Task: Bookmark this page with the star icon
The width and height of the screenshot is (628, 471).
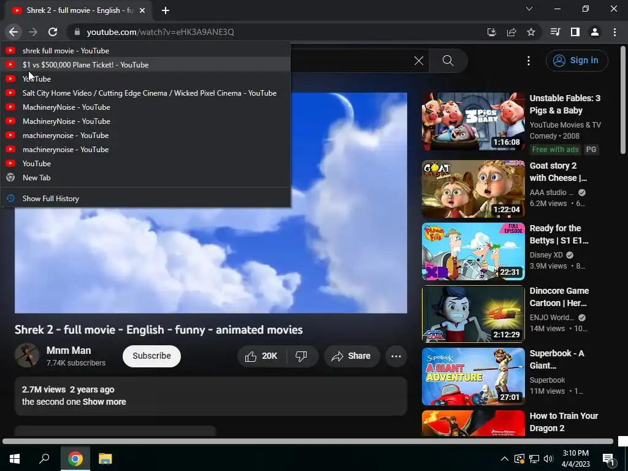Action: 531,32
